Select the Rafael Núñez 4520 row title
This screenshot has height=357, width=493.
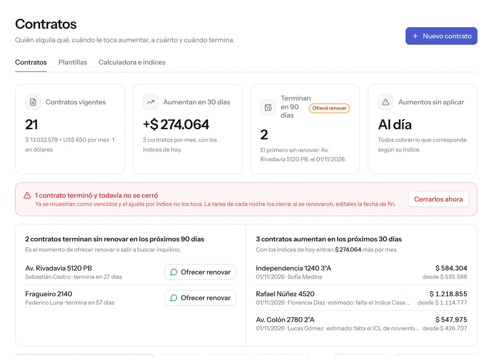pos(285,294)
